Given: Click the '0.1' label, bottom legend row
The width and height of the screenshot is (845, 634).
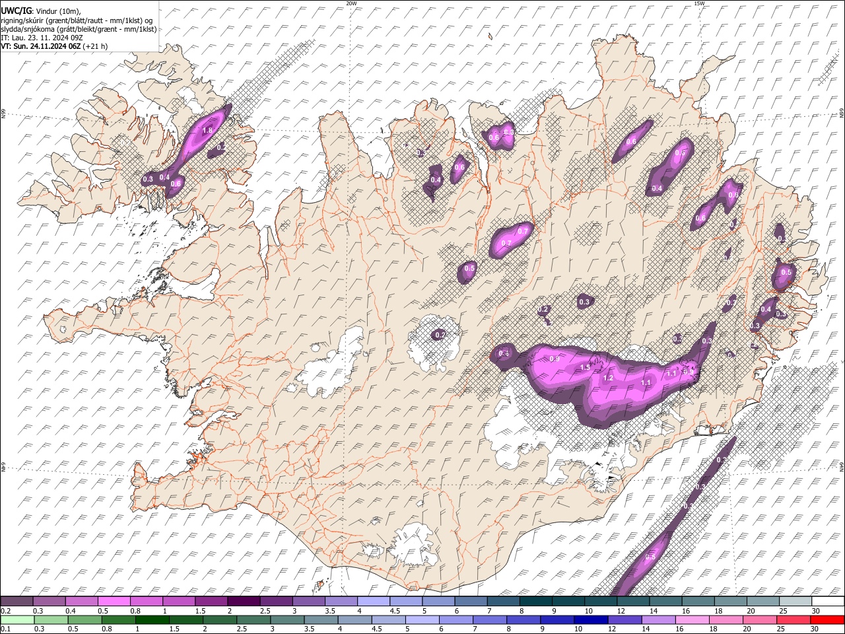Looking at the screenshot, I should tap(5, 629).
